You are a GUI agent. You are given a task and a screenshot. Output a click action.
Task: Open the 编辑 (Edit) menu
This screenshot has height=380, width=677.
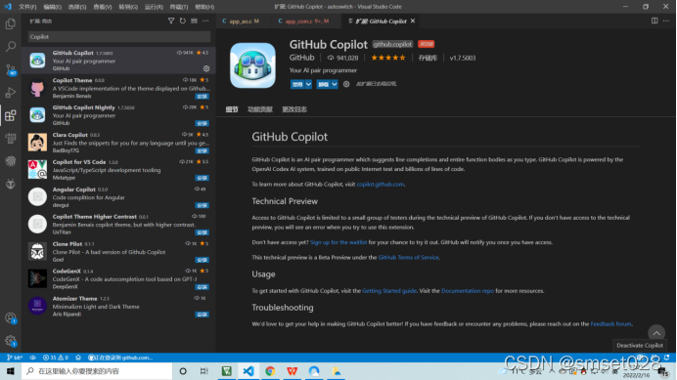tap(52, 7)
